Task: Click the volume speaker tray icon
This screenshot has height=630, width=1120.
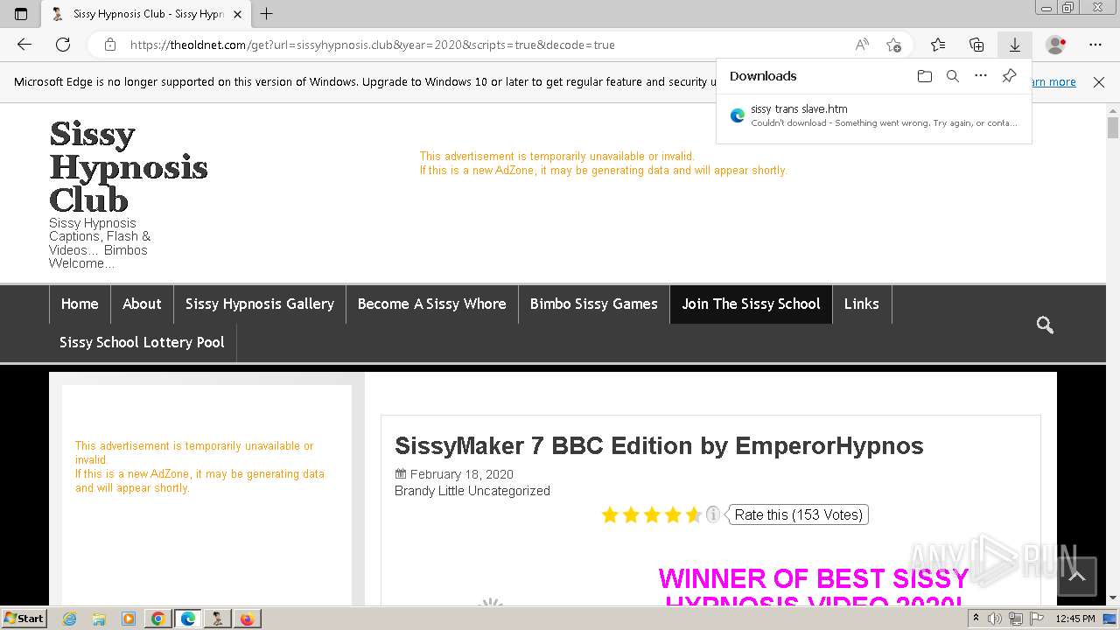Action: [x=995, y=619]
